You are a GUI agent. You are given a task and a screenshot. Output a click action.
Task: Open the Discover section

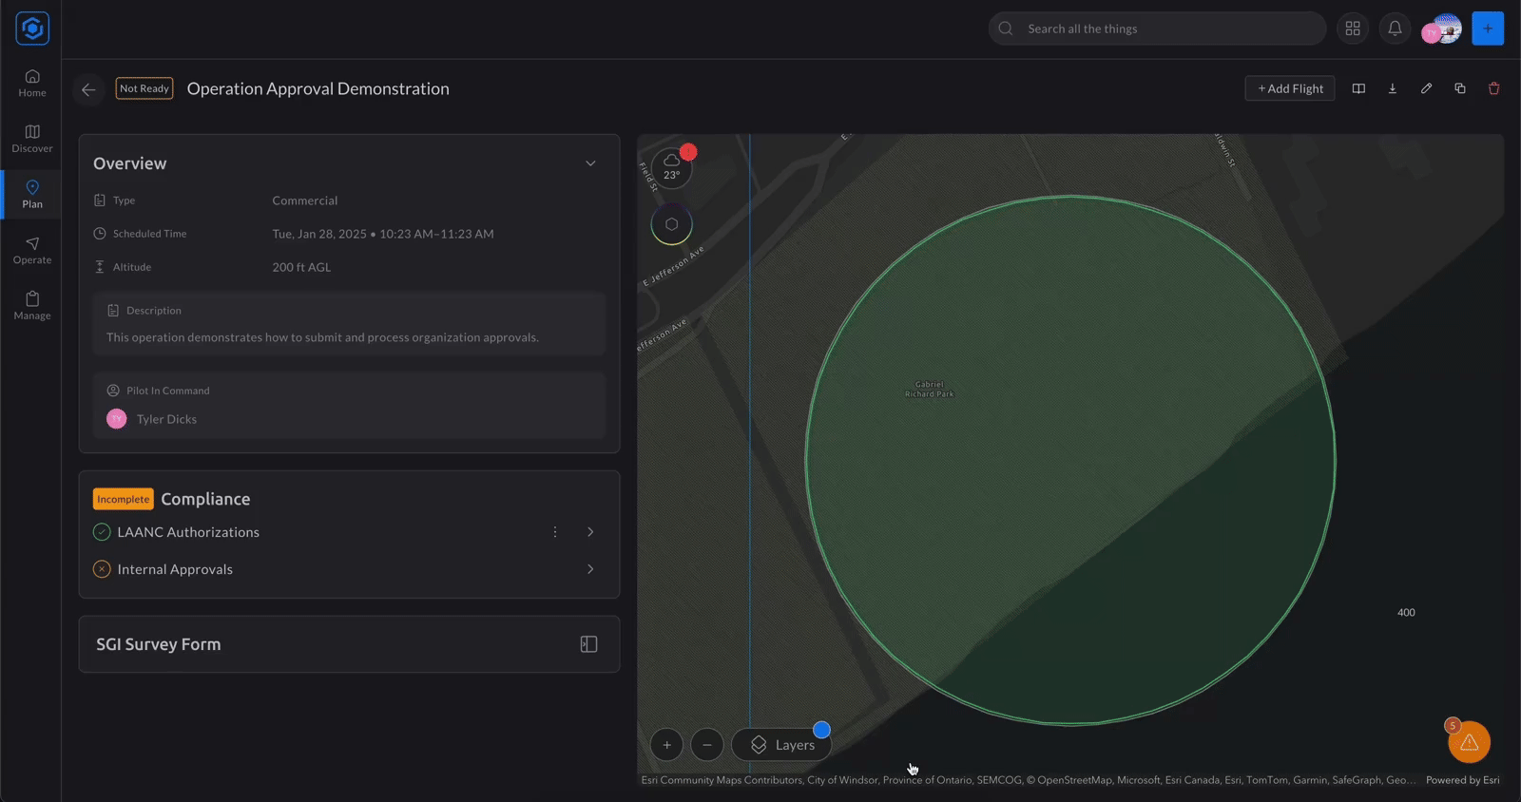click(32, 139)
